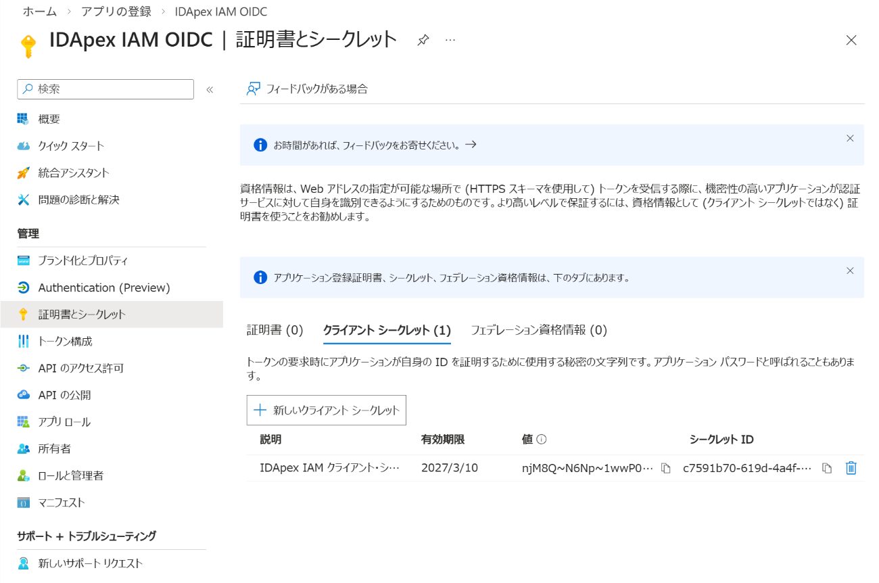Image resolution: width=879 pixels, height=583 pixels.
Task: Click the ロールと管理者 icon
Action: 24,475
